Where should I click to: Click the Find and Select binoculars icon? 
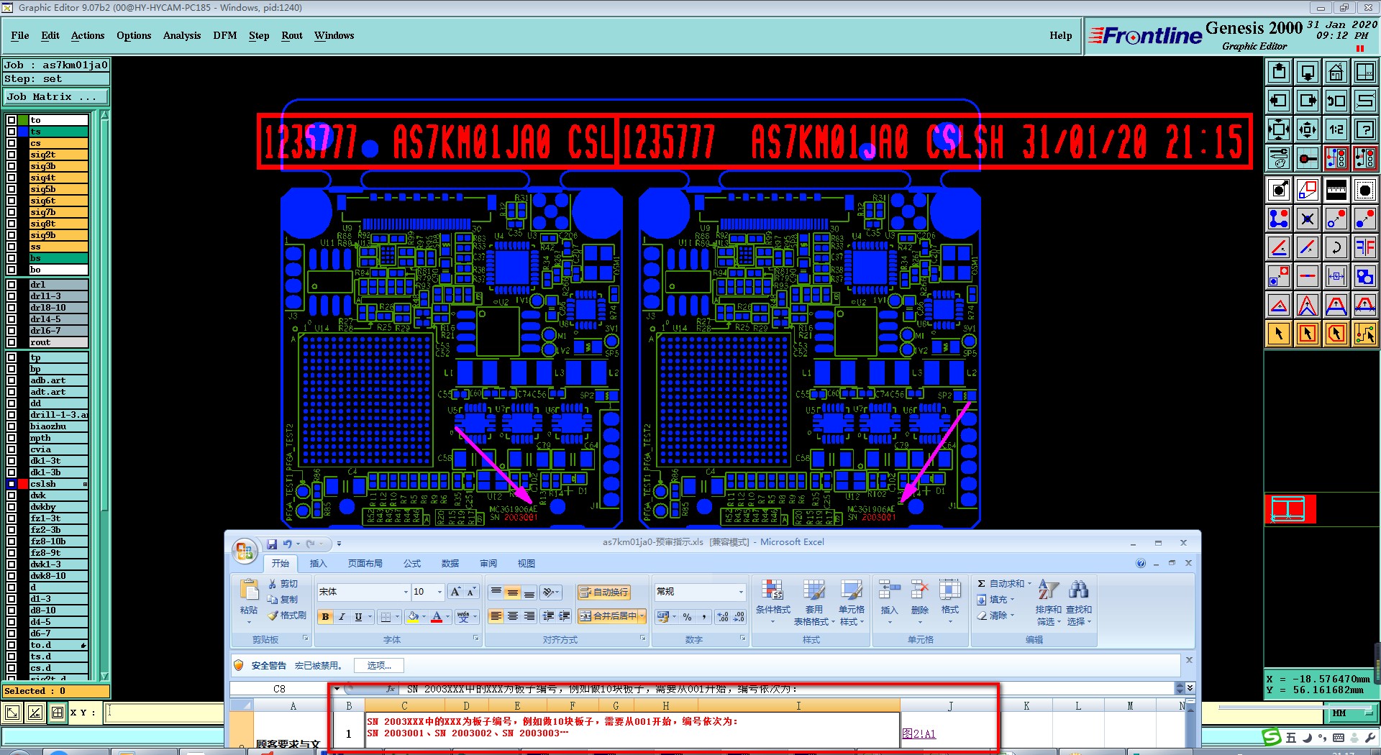[1078, 590]
